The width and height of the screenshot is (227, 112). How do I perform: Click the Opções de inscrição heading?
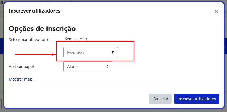(x=42, y=29)
